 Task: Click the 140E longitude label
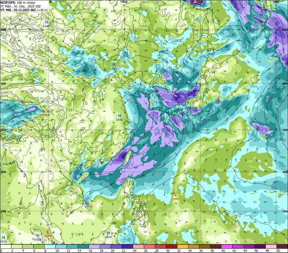coord(200,2)
